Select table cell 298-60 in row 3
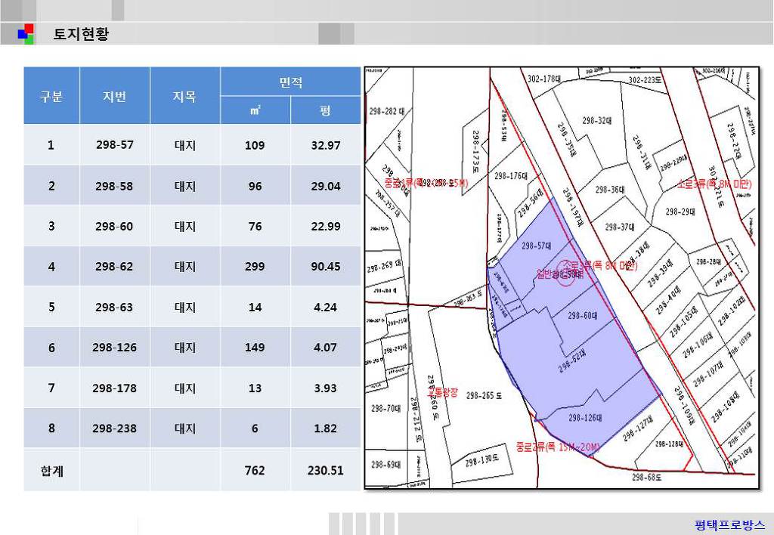 (x=115, y=226)
